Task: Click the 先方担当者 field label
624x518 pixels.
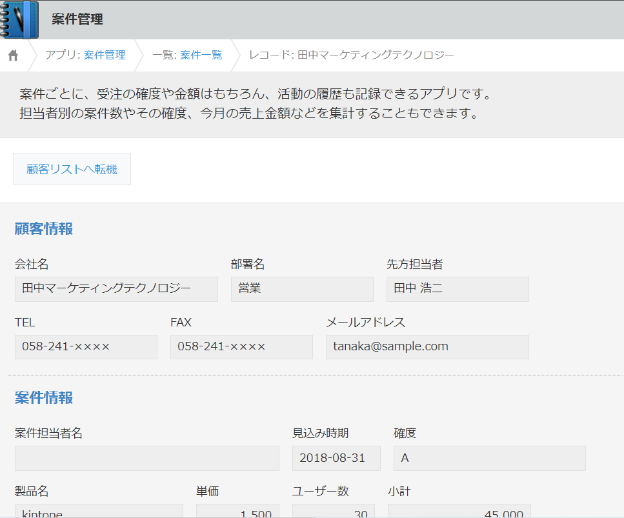Action: click(x=415, y=264)
